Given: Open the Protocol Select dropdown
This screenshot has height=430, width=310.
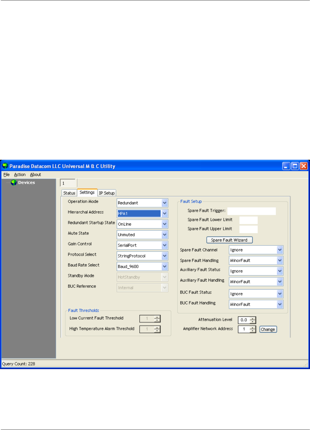Looking at the screenshot, I should (x=165, y=256).
